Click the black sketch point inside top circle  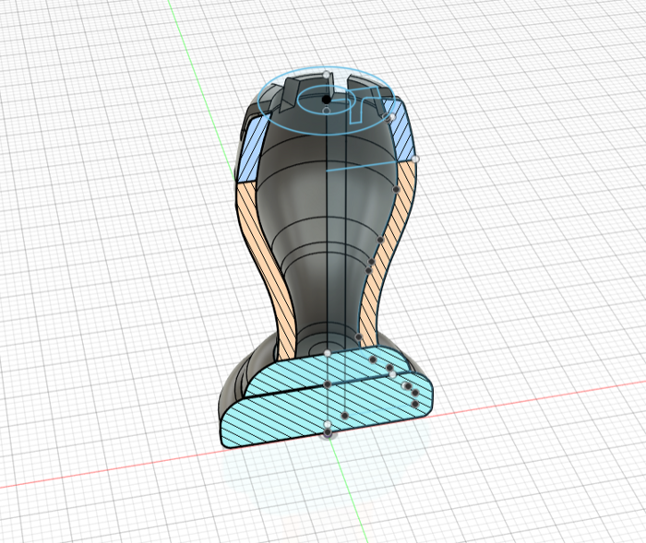(327, 100)
